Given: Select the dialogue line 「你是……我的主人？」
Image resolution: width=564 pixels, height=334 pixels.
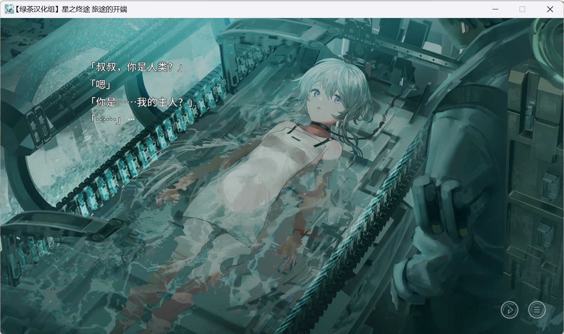Looking at the screenshot, I should tap(141, 103).
